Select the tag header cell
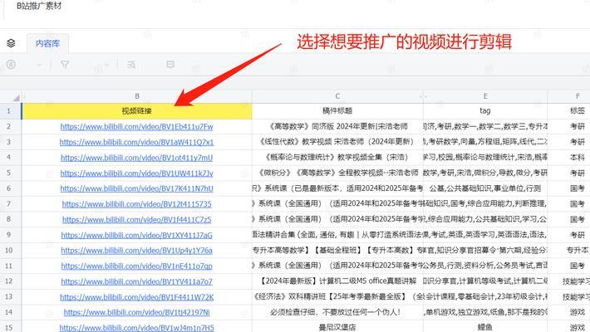This screenshot has width=590, height=332. (x=485, y=111)
